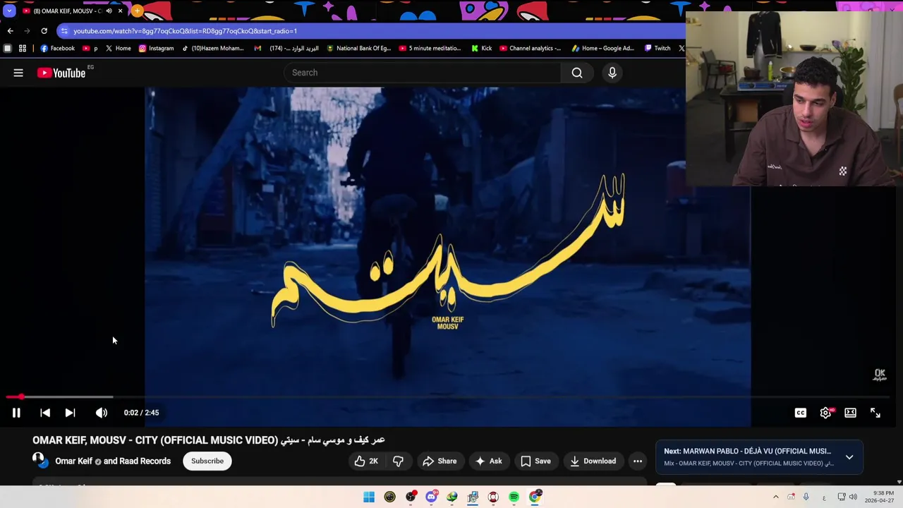The image size is (903, 508).
Task: Open Hazem Moham... TikTok bookmark
Action: 212,49
